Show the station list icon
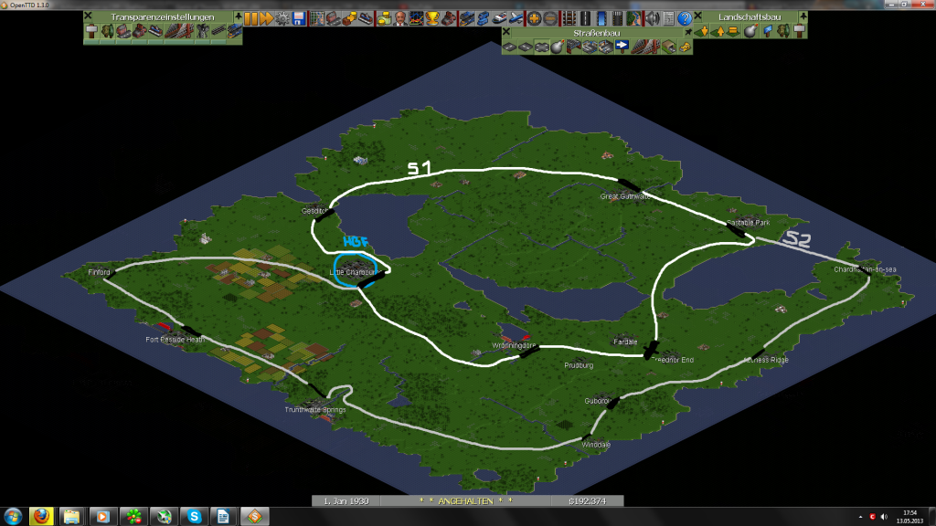Viewport: 936px width, 526px height. pos(366,18)
